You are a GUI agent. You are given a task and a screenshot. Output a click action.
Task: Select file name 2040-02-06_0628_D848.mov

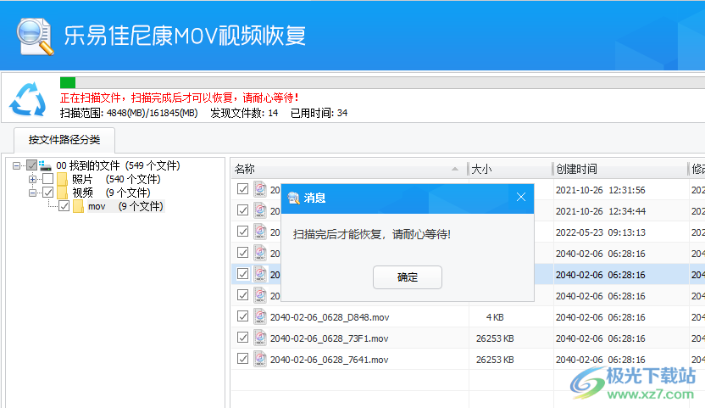click(x=330, y=317)
